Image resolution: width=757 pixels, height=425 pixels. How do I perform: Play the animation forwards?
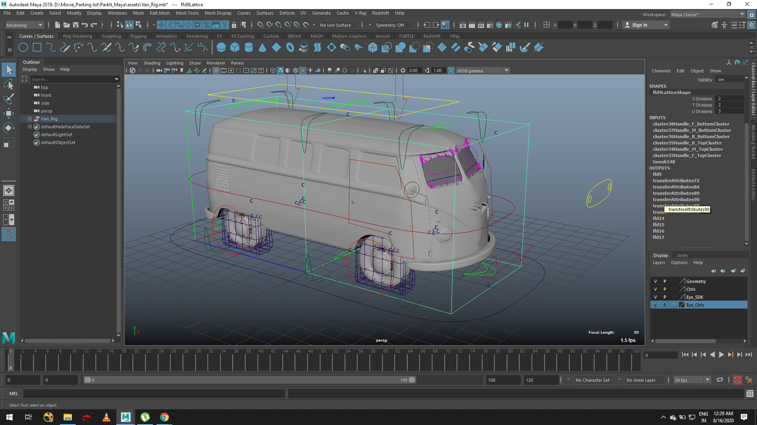click(x=722, y=355)
